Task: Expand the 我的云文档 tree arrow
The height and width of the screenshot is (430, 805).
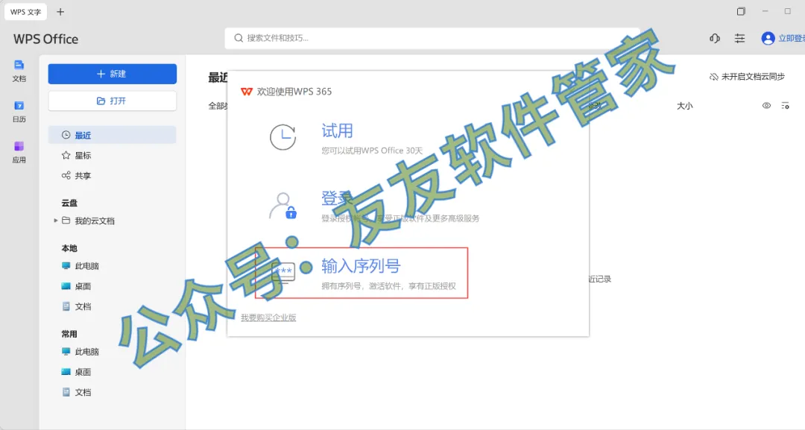Action: (55, 221)
